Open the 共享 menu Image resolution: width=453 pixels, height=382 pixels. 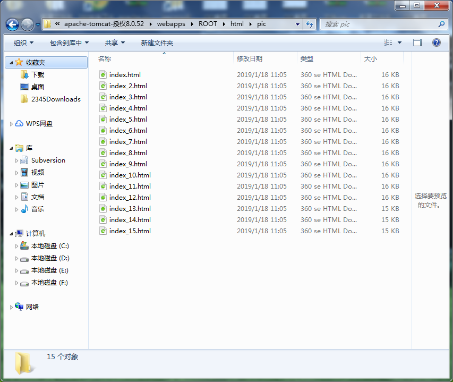tap(115, 43)
